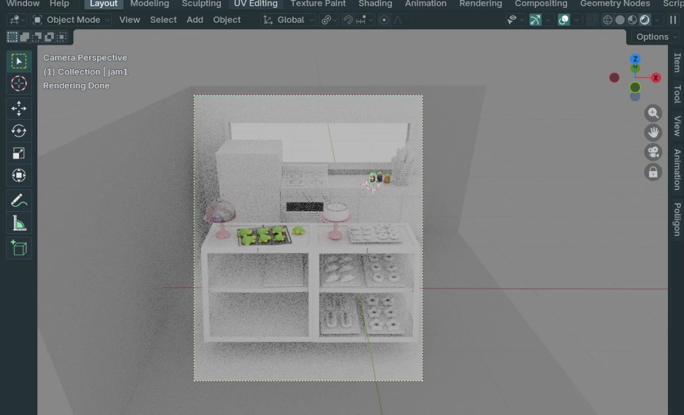Expand the gizmos options arrow
The image size is (684, 415).
[x=547, y=20]
